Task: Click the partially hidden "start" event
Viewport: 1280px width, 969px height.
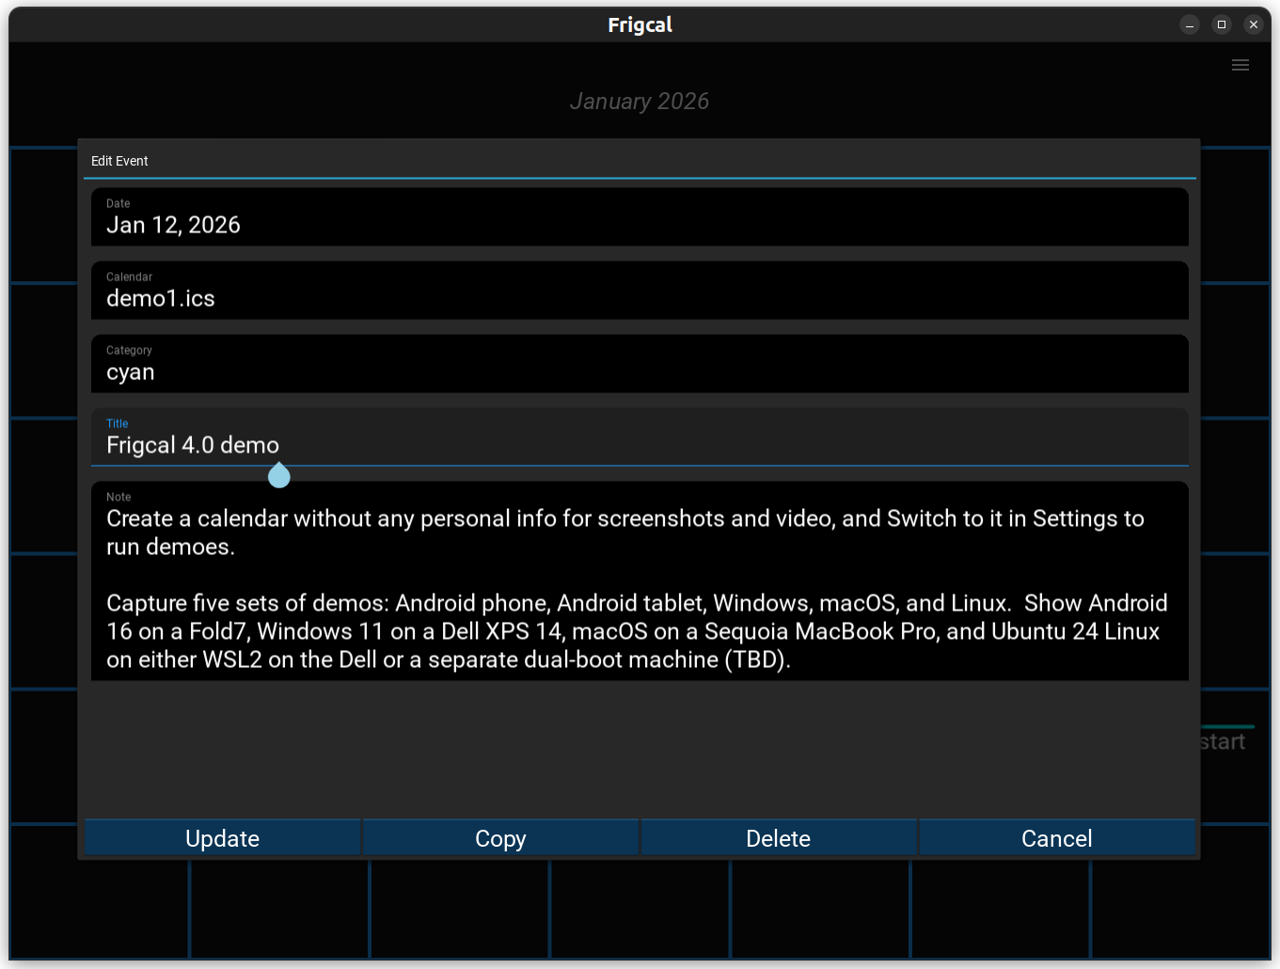Action: (x=1224, y=741)
